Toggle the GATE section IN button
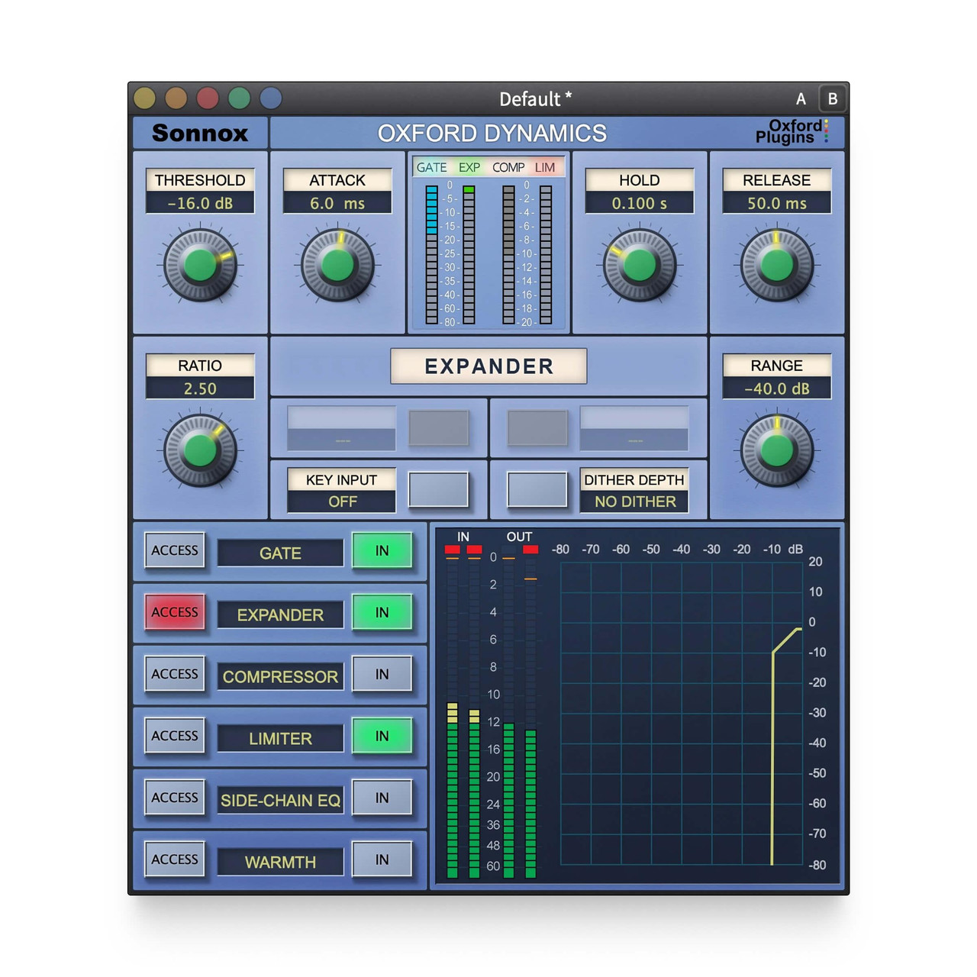Screen dimensions: 977x977 tap(382, 551)
